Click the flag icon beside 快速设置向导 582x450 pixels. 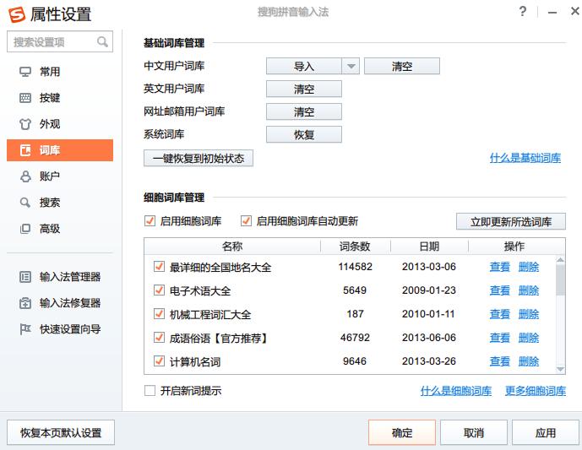click(25, 329)
